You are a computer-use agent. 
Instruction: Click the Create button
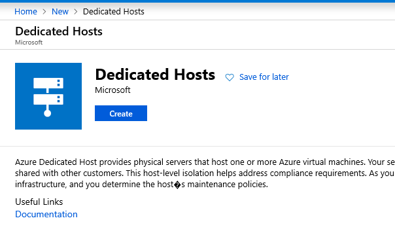(121, 113)
